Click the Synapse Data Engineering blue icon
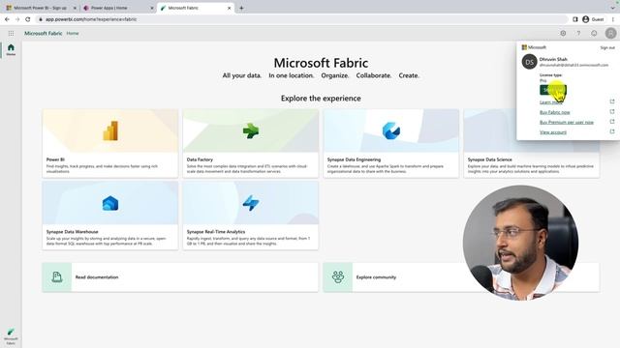Screen dimensions: 620x348 391,131
